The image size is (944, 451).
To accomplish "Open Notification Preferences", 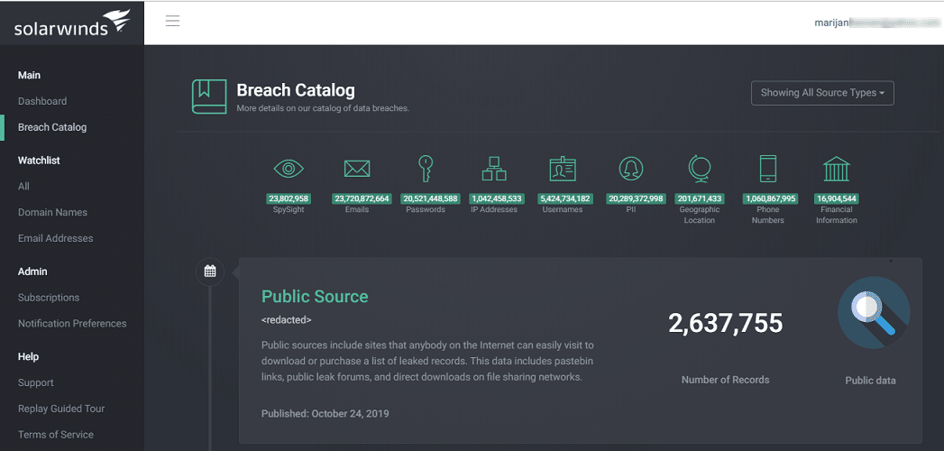I will pos(72,323).
